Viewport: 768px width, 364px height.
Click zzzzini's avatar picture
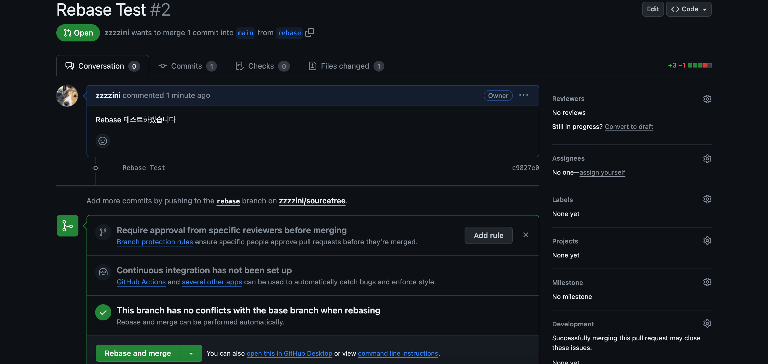67,96
